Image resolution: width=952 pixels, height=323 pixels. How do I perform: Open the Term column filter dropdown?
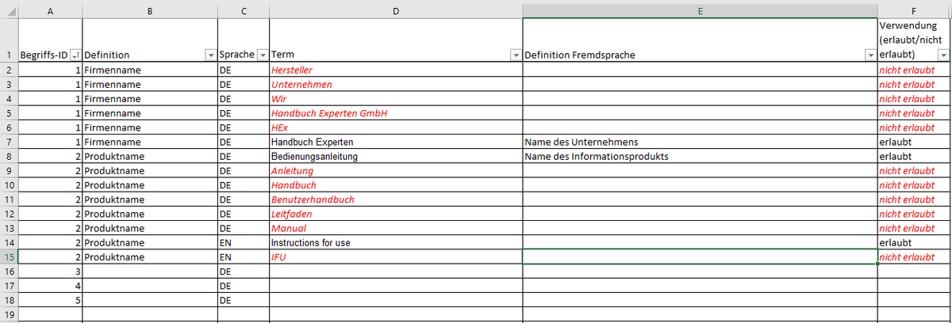click(516, 55)
